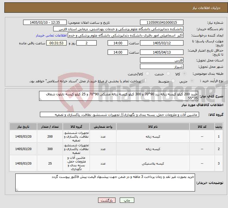Click the شرح کلی نیاز description textbox

point(118,96)
